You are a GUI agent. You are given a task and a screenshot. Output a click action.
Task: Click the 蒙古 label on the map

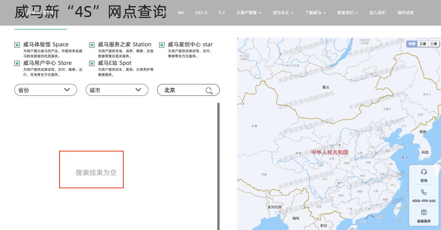pyautogui.click(x=326, y=87)
